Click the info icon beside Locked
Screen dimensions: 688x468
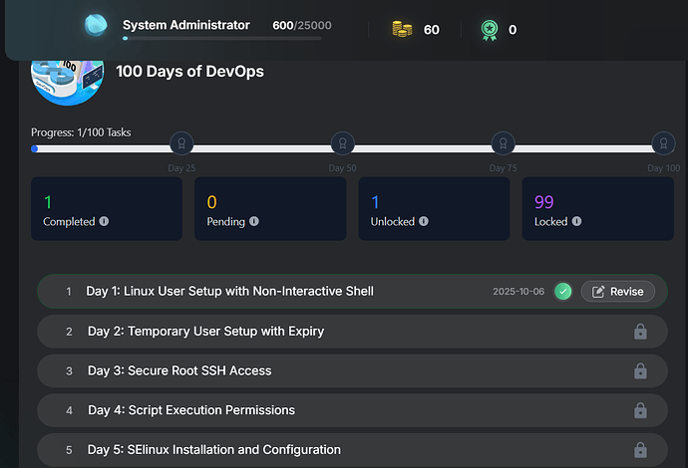tap(576, 222)
